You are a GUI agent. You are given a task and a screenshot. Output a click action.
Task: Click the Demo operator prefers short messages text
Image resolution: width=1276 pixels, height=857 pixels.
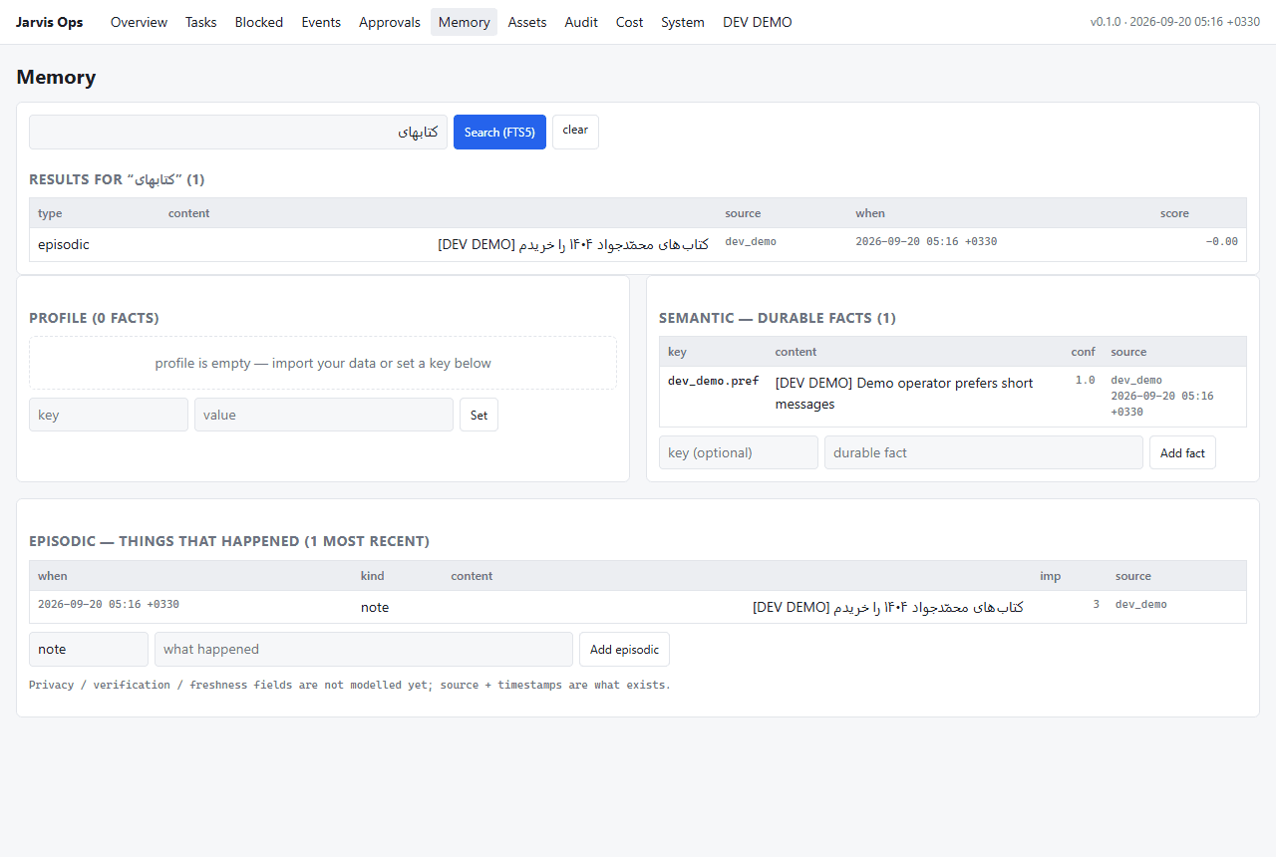[904, 394]
